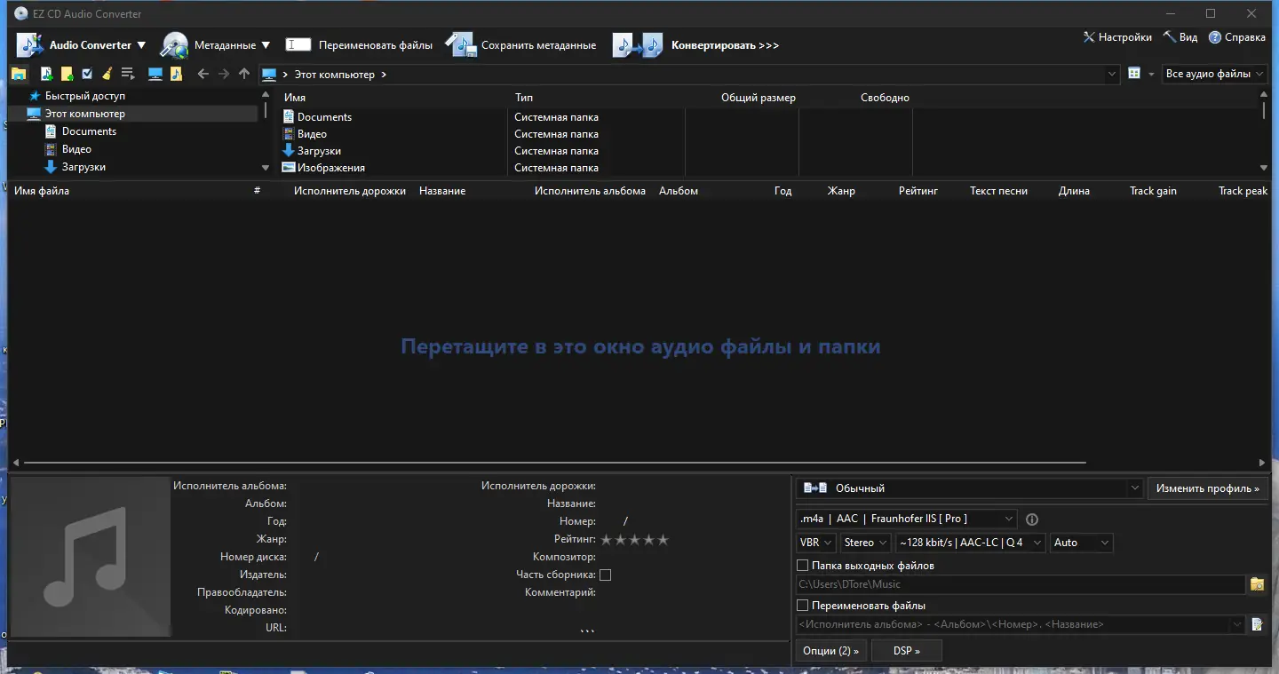Viewport: 1279px width, 674px height.
Task: Select Загрузки in the folder tree
Action: click(x=83, y=167)
